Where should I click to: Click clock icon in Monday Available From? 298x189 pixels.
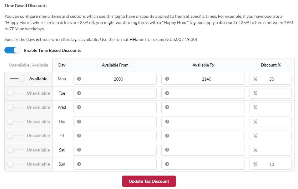tap(79, 79)
